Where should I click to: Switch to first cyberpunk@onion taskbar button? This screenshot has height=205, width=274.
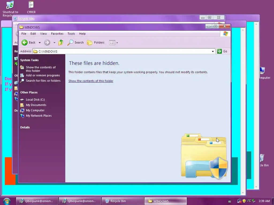[x=37, y=201]
